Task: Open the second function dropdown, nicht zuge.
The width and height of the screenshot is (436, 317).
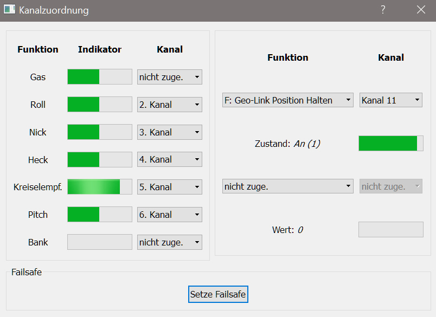Action: click(288, 186)
